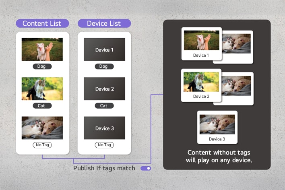Click the Publish If tags match text
Image resolution: width=285 pixels, height=190 pixels.
(x=104, y=168)
